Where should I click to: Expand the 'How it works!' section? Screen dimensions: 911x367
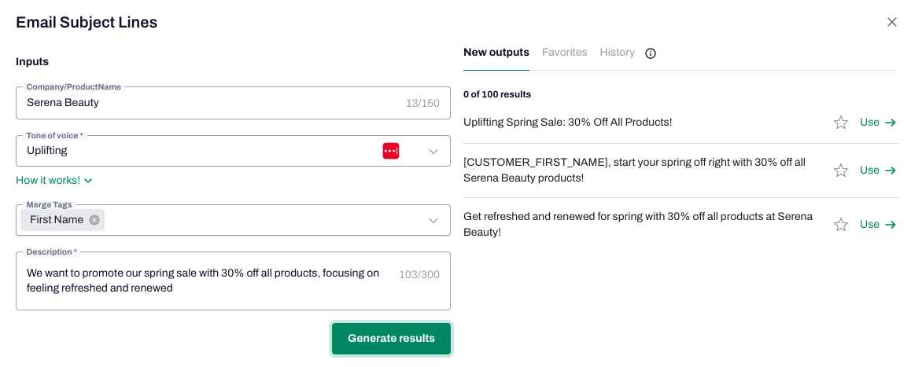click(54, 181)
